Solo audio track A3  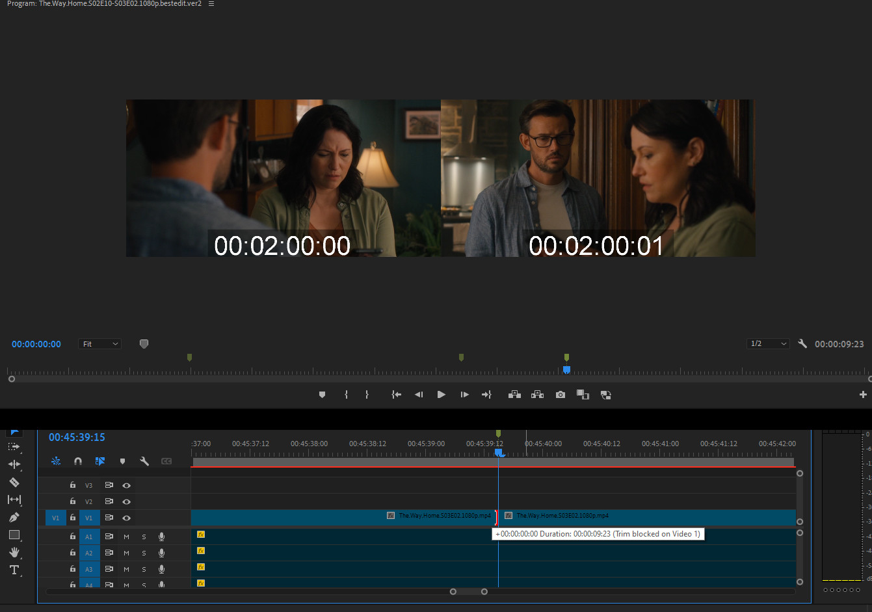144,569
